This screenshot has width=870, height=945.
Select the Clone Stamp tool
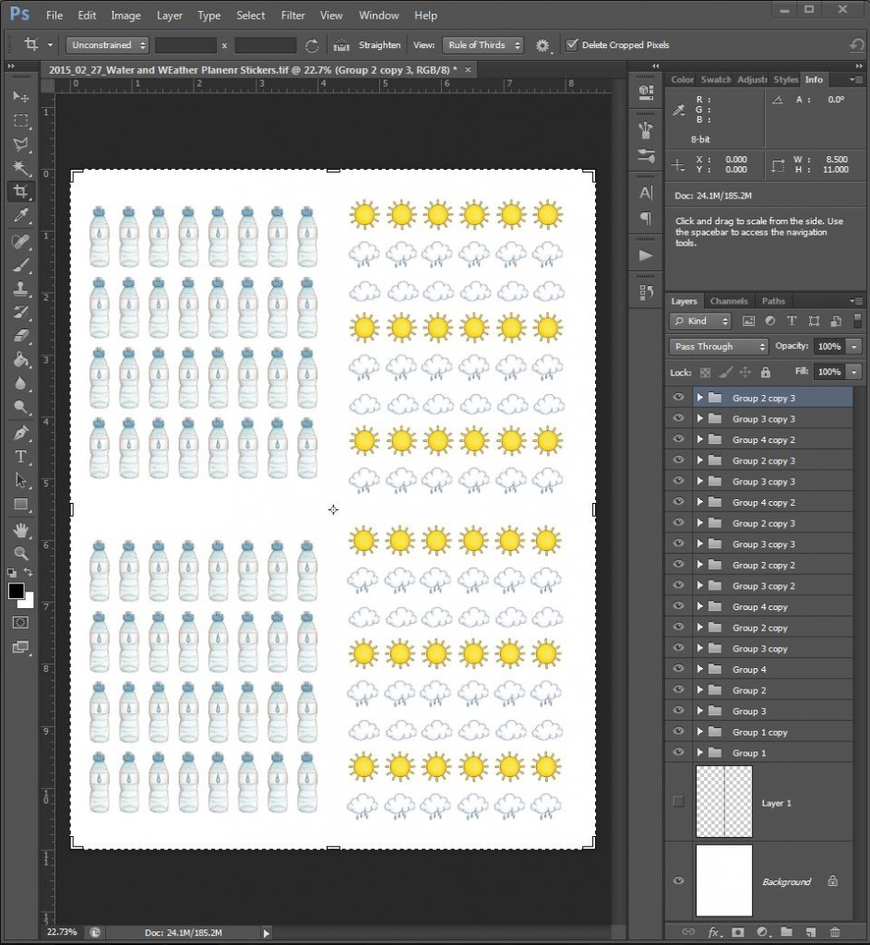(21, 288)
